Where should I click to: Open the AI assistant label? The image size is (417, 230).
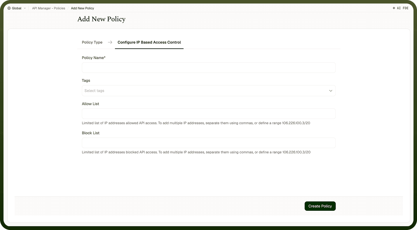(x=399, y=8)
